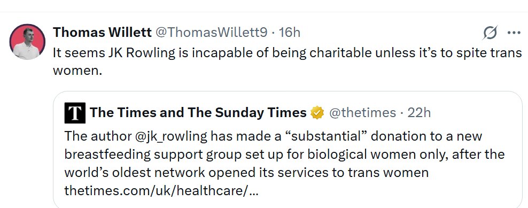Open Thomas Willett's profile picture
Image resolution: width=528 pixels, height=208 pixels.
[x=27, y=42]
